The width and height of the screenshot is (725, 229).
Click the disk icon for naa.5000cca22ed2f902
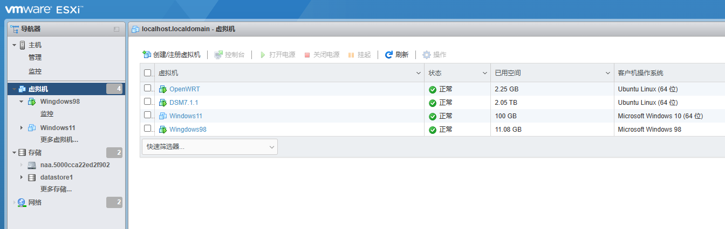point(32,165)
